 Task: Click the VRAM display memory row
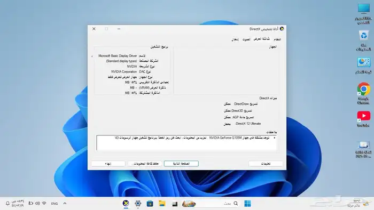pos(148,88)
